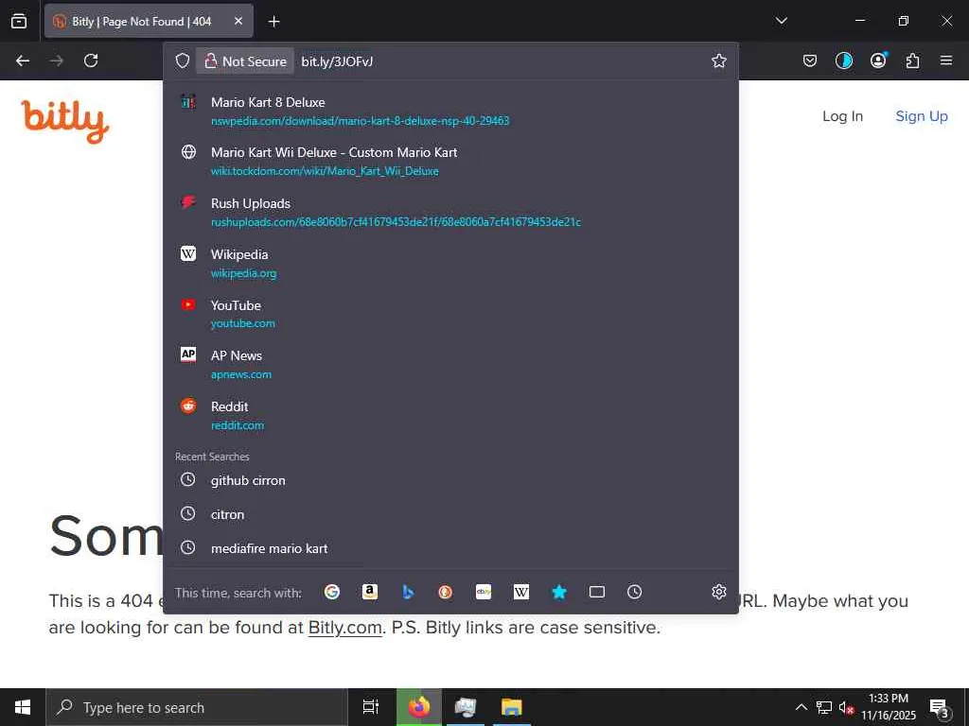Choose recent search citron
This screenshot has width=969, height=726.
coord(451,514)
